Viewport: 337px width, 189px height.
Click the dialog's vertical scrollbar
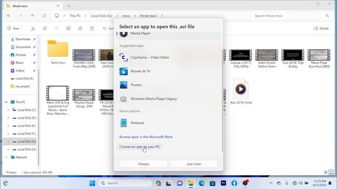(x=222, y=101)
